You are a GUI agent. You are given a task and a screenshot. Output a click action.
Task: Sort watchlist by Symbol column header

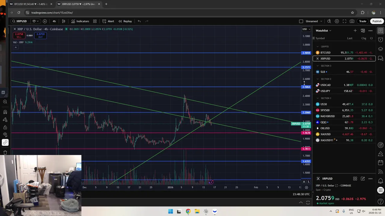[x=320, y=38]
